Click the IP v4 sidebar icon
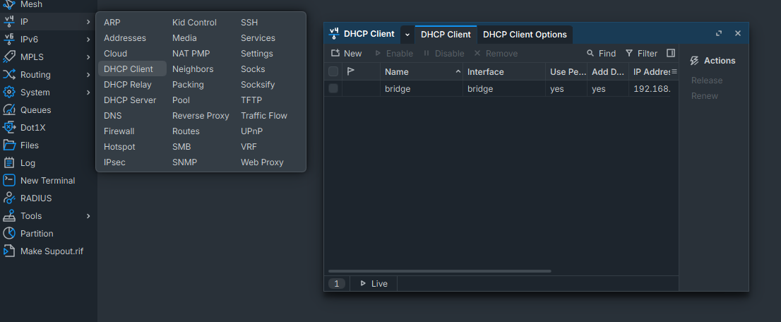The image size is (781, 322). coord(9,21)
